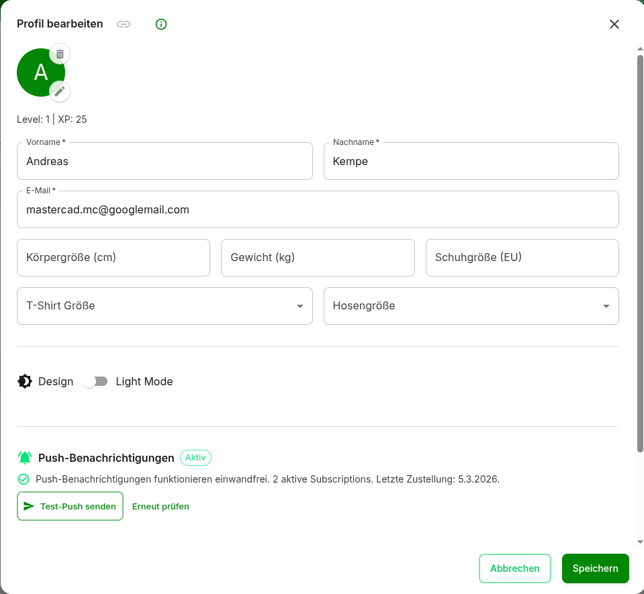Click the Erneut prüfen link
The height and width of the screenshot is (594, 644).
click(160, 507)
